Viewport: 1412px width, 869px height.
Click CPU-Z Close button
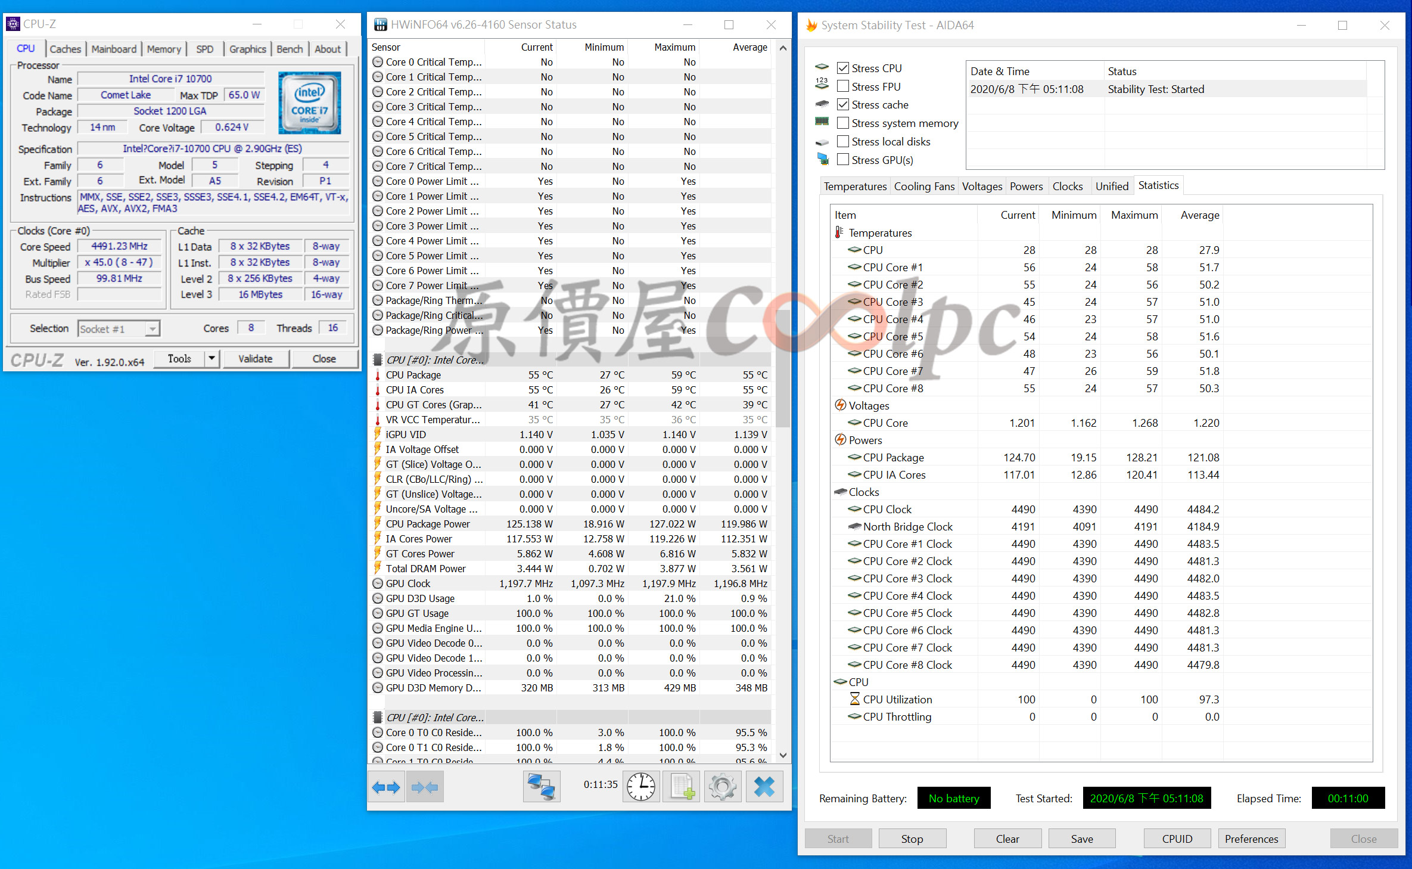click(x=324, y=358)
